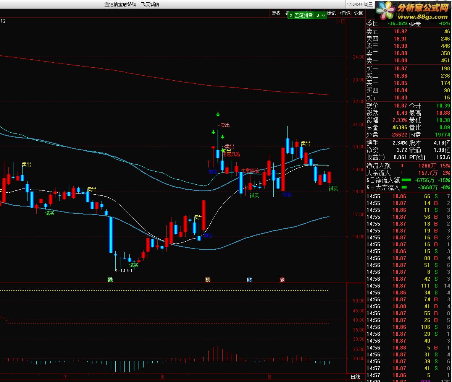Click the 卖二 price 18.89

400,53
